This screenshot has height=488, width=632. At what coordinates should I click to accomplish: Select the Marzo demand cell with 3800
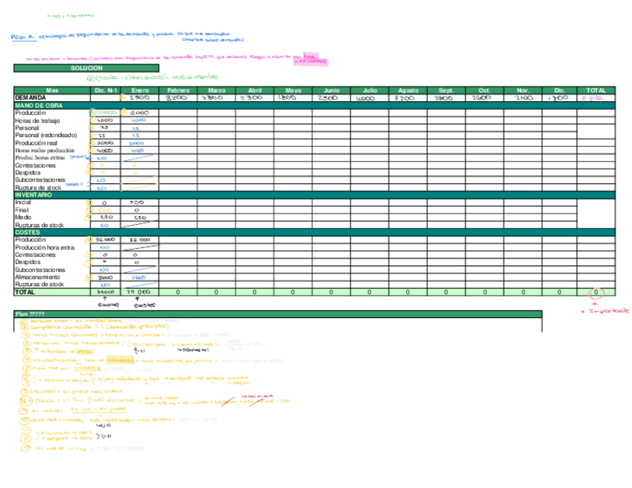click(x=216, y=98)
